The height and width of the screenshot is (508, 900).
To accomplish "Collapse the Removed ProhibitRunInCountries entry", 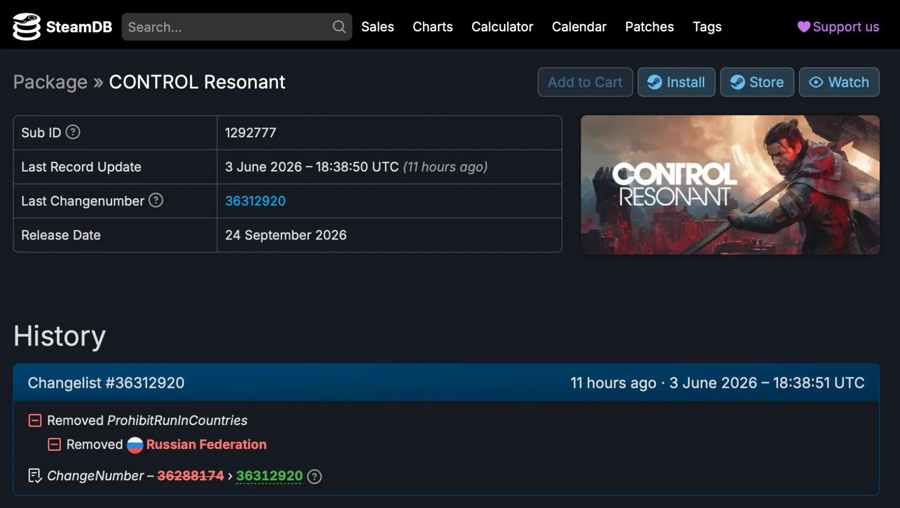I will pyautogui.click(x=35, y=420).
